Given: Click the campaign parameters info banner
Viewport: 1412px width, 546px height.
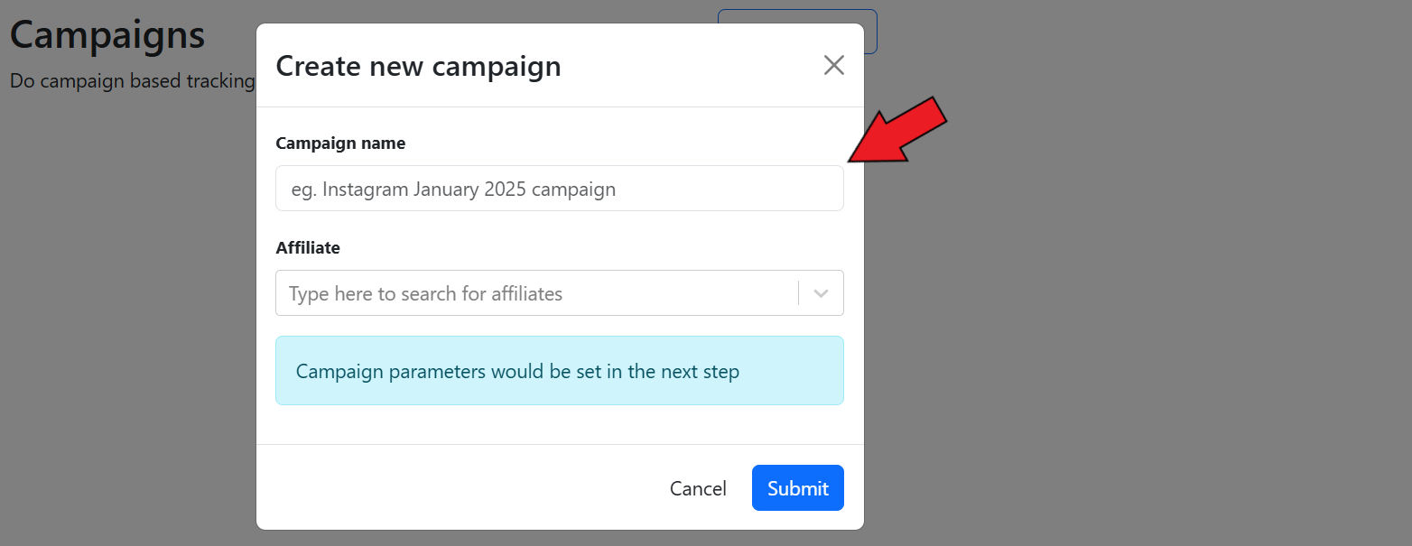Looking at the screenshot, I should 559,371.
